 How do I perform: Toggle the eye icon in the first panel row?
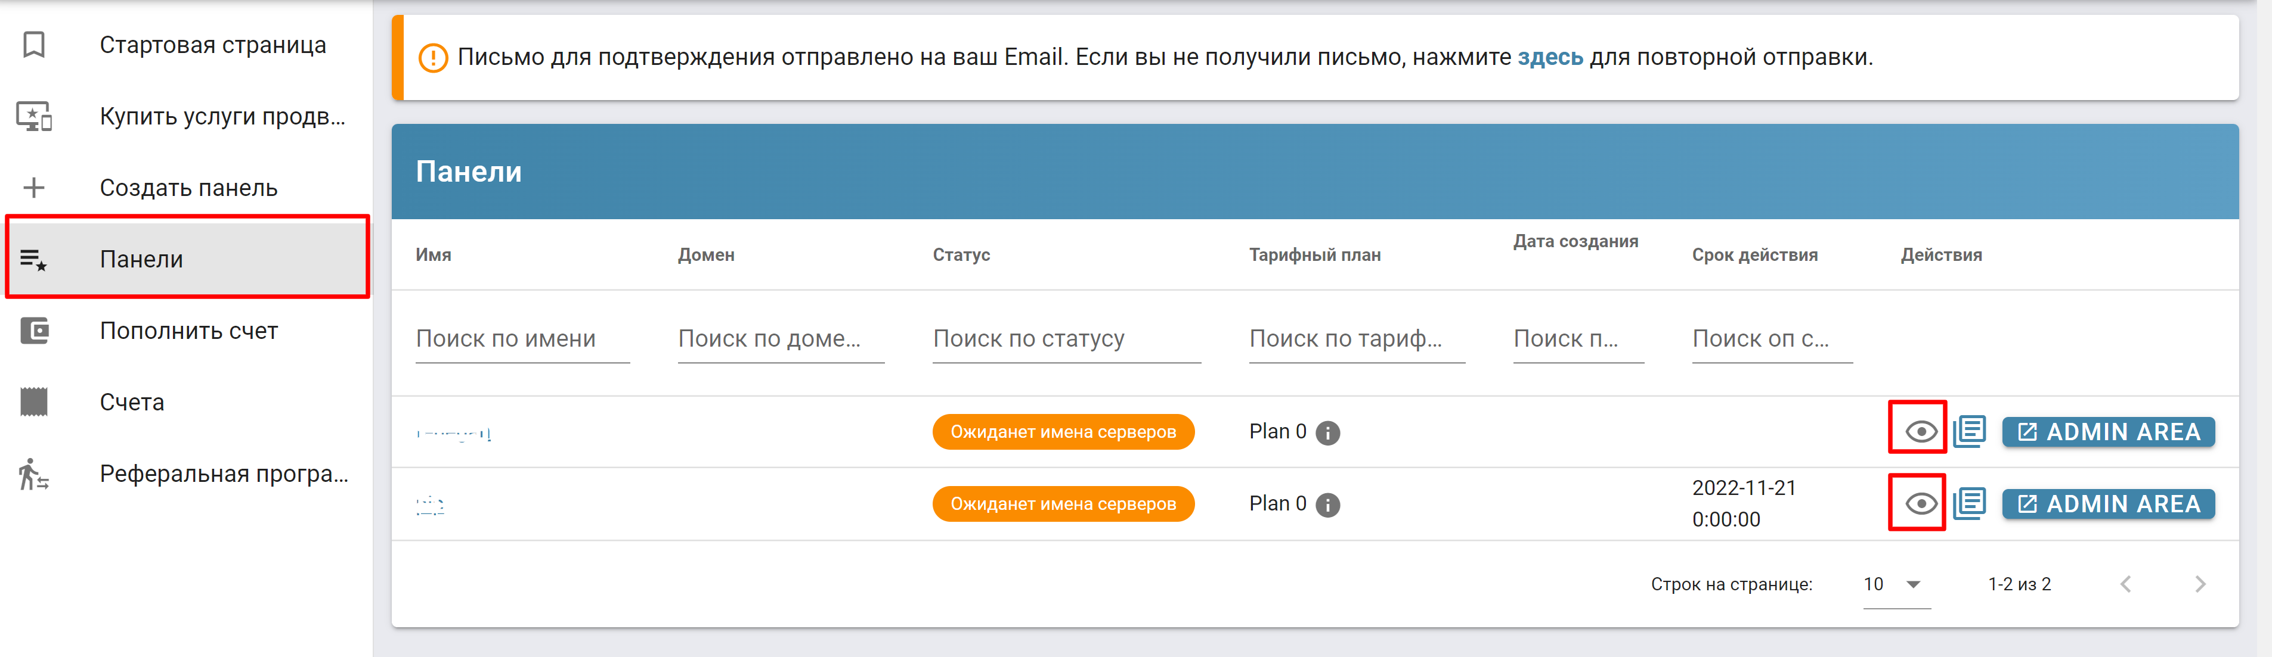(1921, 431)
